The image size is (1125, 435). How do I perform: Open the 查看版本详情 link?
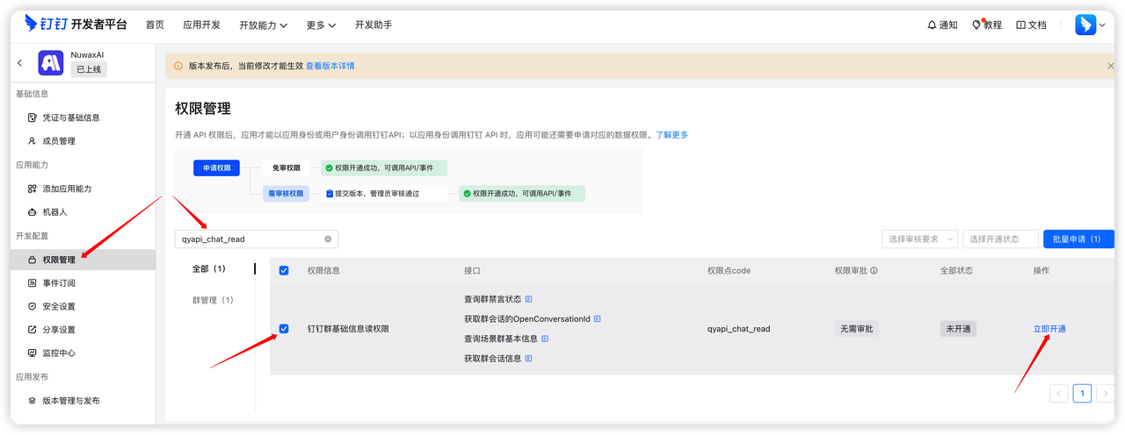[330, 66]
